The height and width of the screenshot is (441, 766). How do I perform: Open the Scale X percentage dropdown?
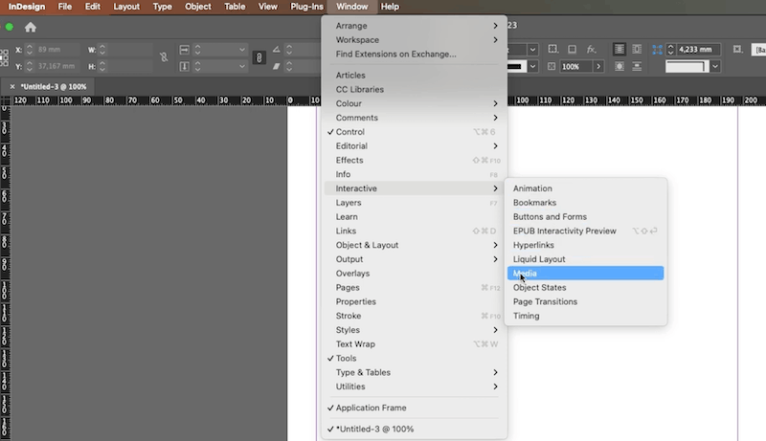[x=242, y=50]
